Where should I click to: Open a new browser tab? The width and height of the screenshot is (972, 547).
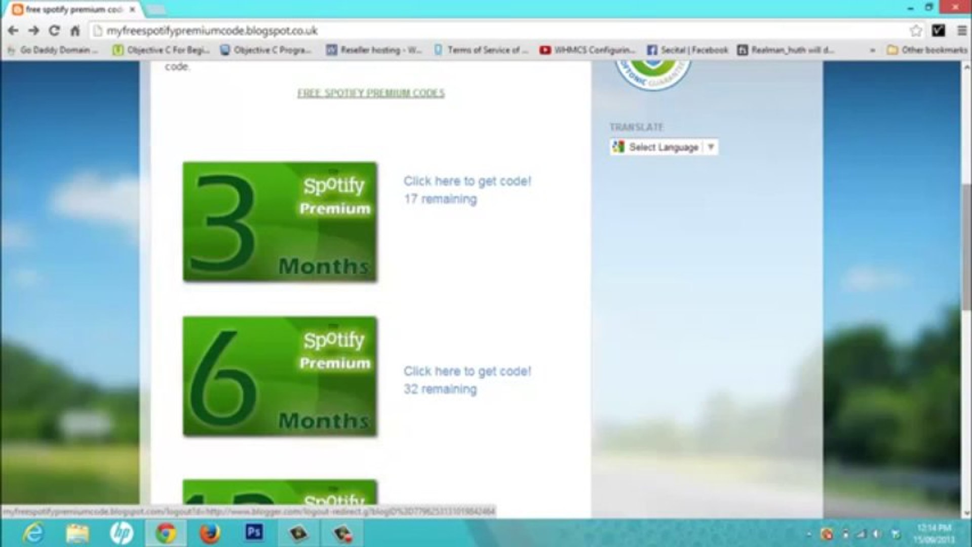[156, 10]
